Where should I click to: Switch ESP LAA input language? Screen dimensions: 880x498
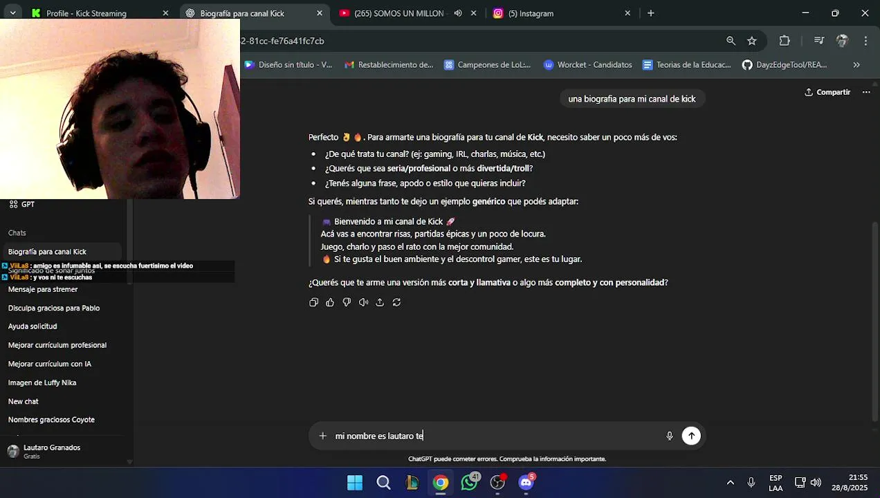[776, 483]
